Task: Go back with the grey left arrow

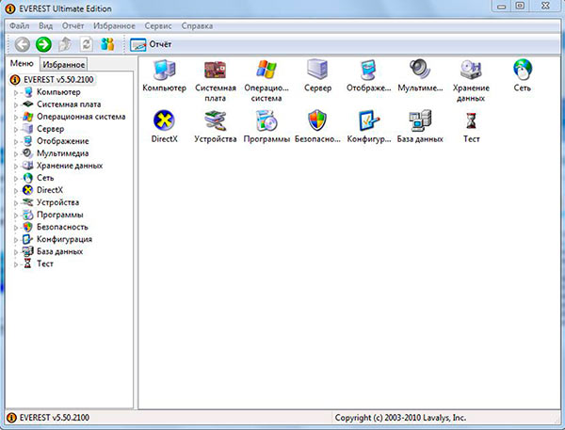Action: (23, 44)
